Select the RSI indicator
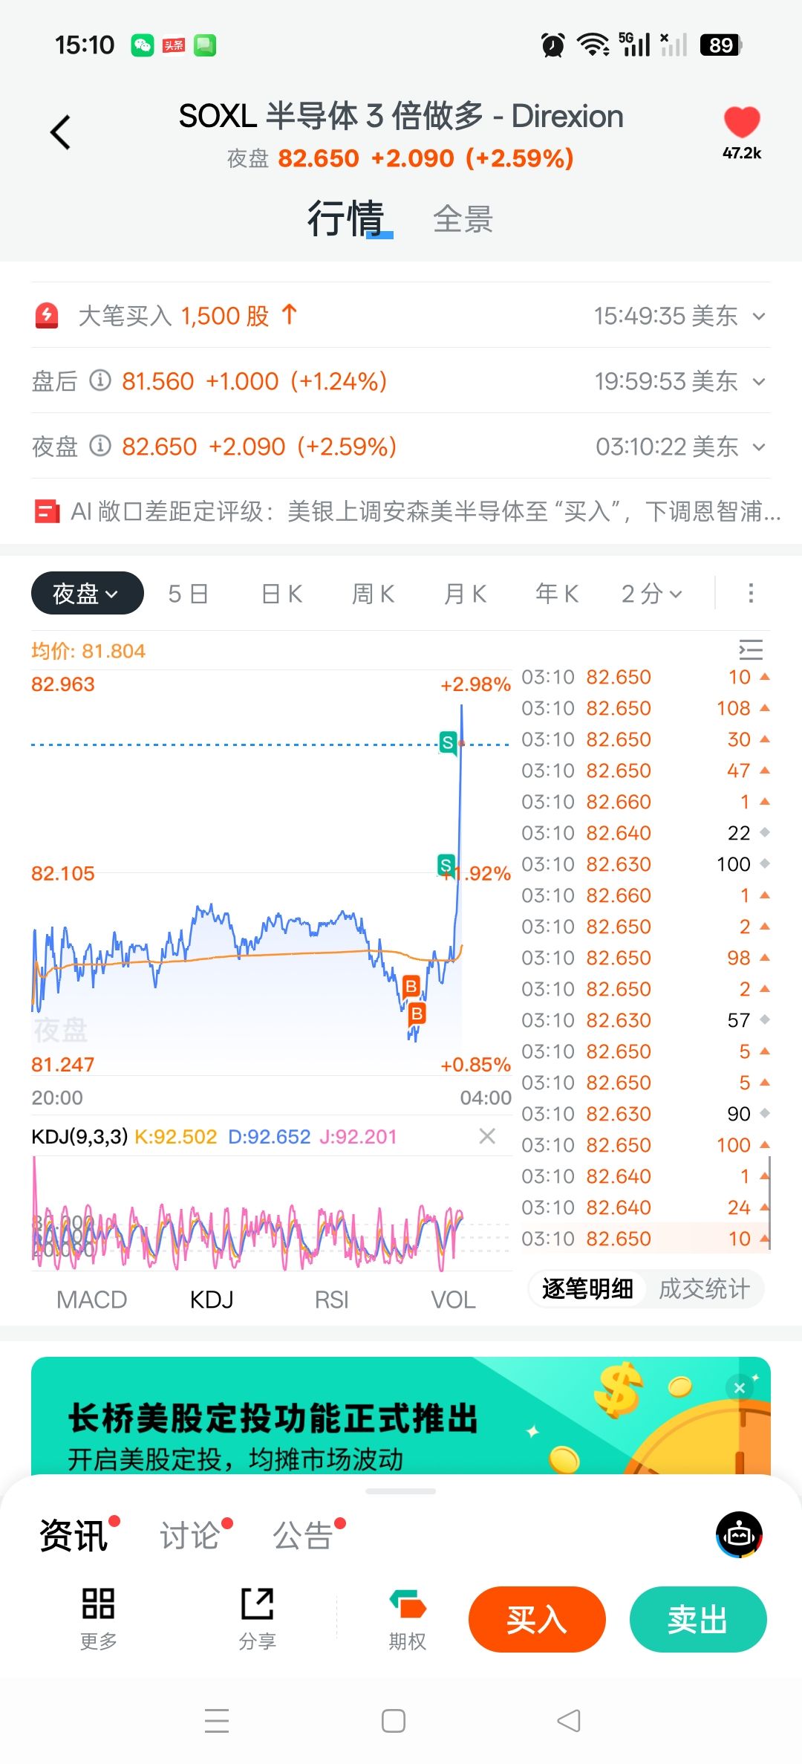 coord(331,1300)
